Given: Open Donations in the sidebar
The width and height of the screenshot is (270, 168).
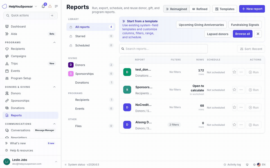Looking at the screenshot, I should click(x=30, y=108).
